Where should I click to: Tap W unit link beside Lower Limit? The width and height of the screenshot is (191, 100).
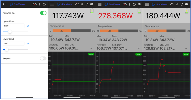(x=28, y=43)
